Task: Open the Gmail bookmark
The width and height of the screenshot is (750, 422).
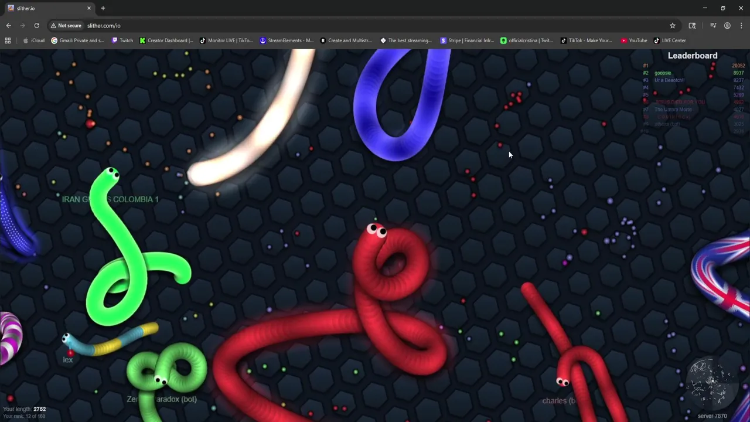Action: tap(77, 40)
